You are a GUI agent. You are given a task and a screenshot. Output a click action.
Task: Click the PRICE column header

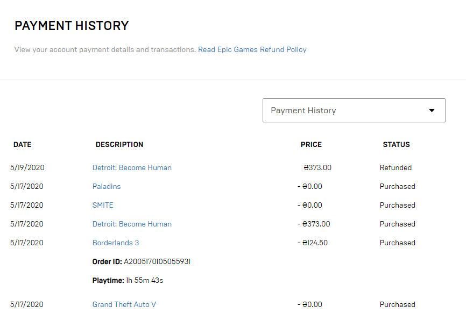(x=311, y=144)
